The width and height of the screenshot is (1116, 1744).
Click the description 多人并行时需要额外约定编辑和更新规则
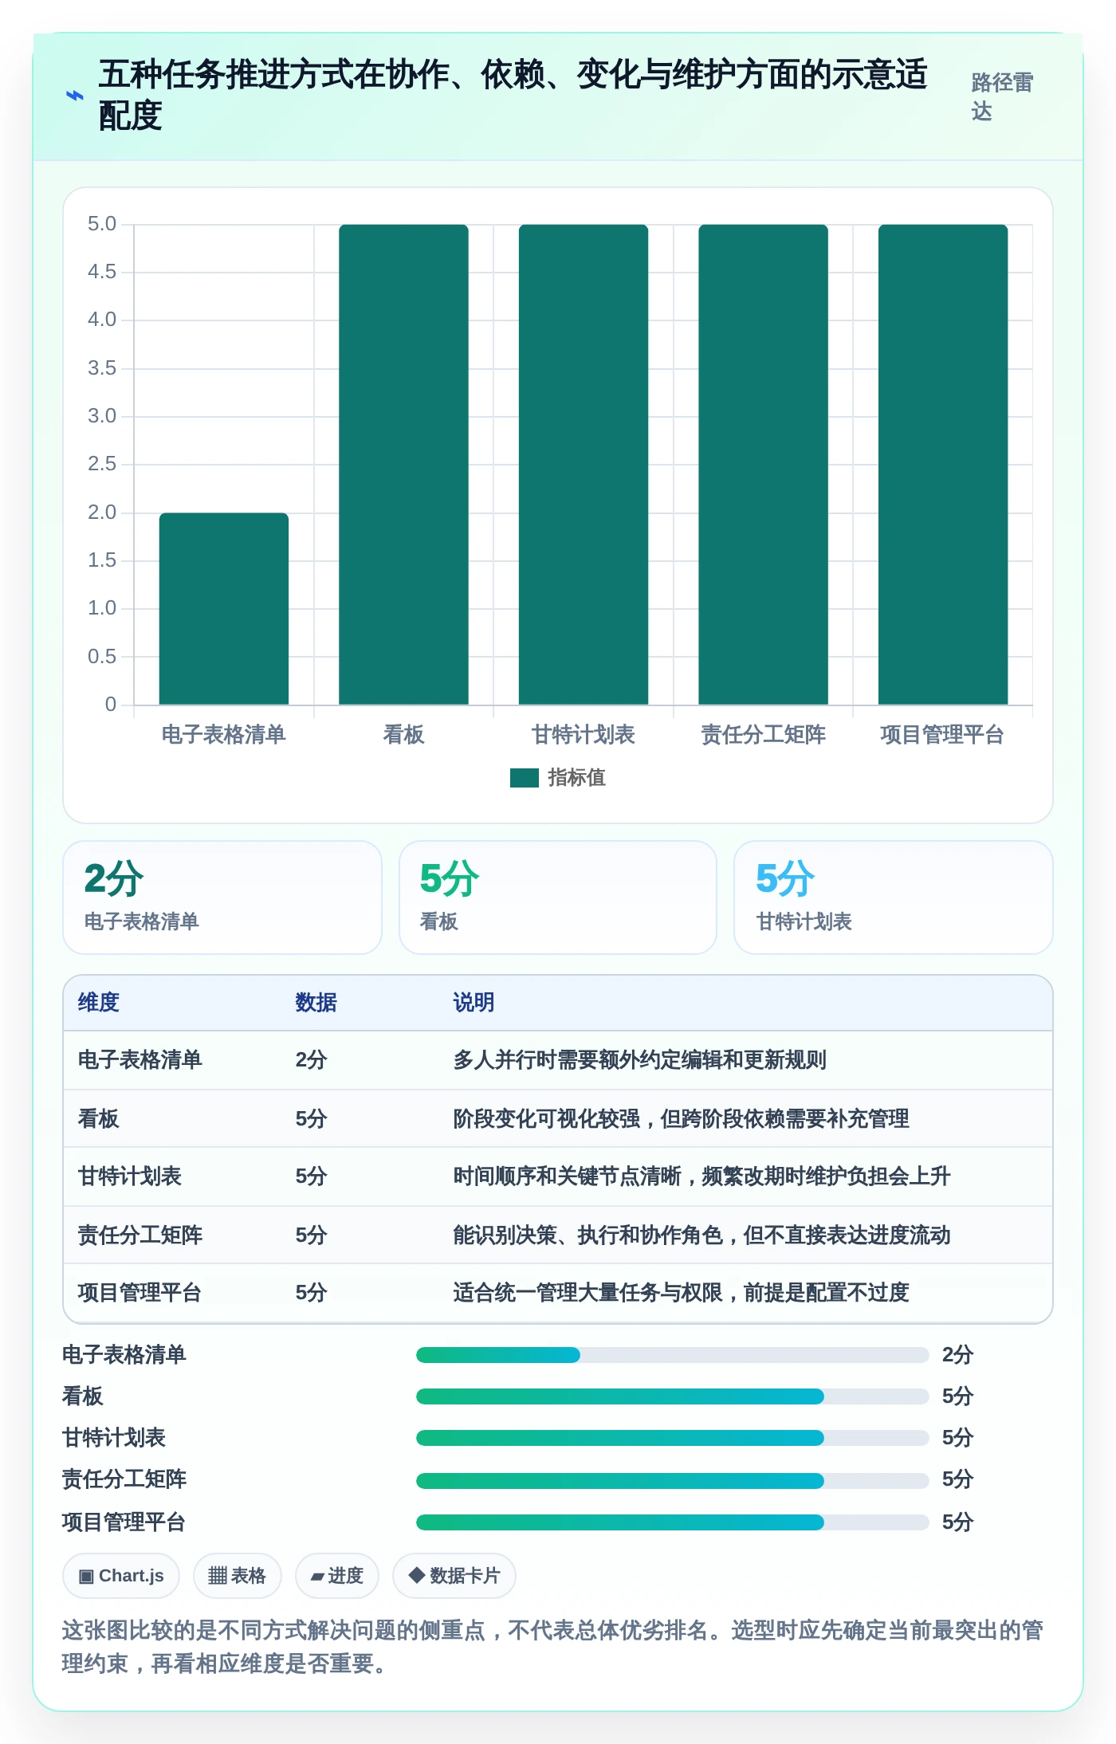tap(640, 1060)
